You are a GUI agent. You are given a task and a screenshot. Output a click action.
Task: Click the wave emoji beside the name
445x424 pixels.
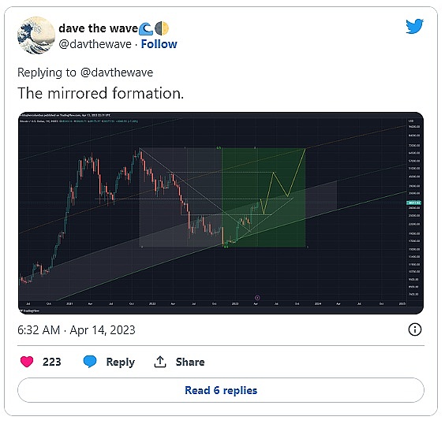(x=146, y=28)
